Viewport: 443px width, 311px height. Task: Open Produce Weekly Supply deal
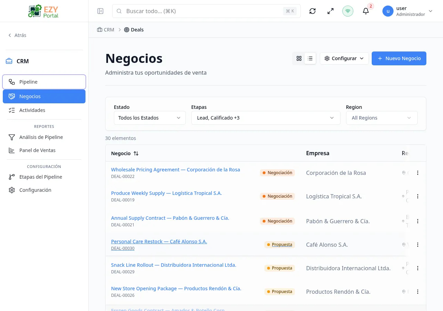pyautogui.click(x=166, y=193)
